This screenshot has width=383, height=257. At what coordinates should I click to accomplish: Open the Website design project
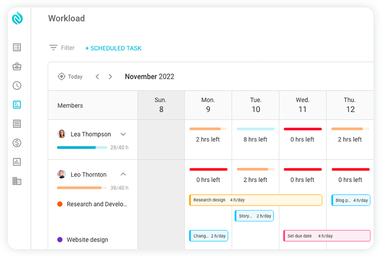pyautogui.click(x=87, y=240)
